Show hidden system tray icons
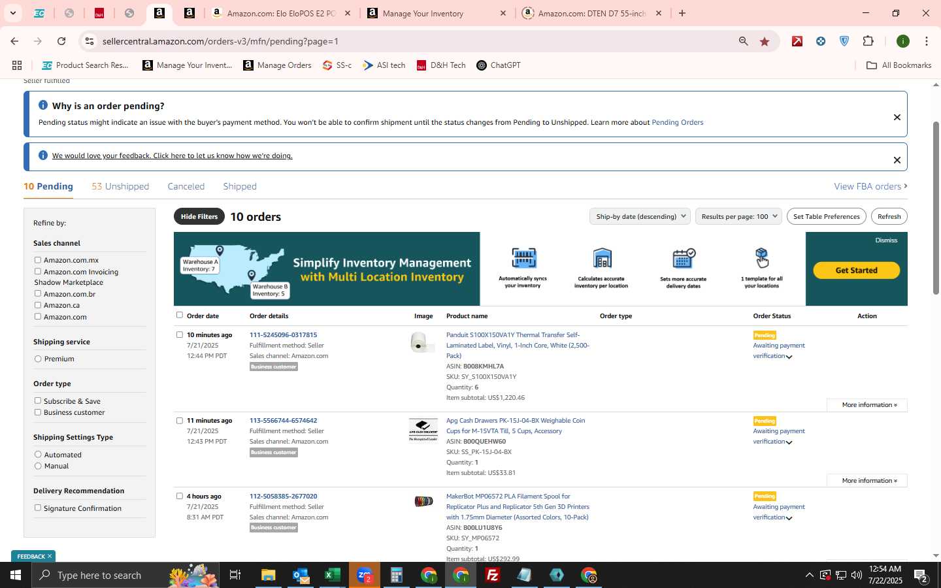941x588 pixels. [x=809, y=575]
